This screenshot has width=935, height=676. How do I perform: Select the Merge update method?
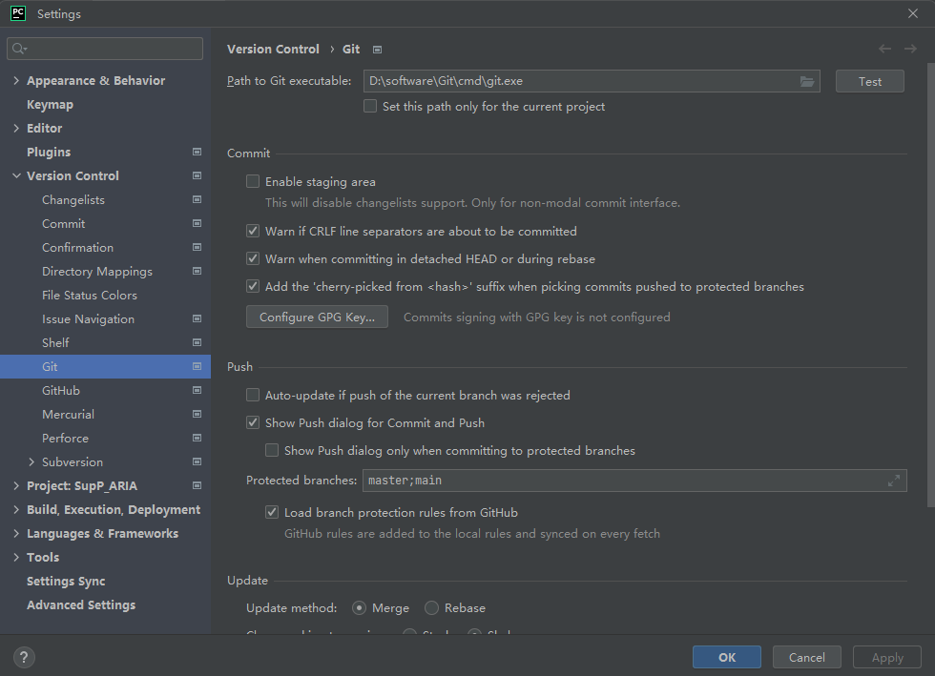[359, 608]
